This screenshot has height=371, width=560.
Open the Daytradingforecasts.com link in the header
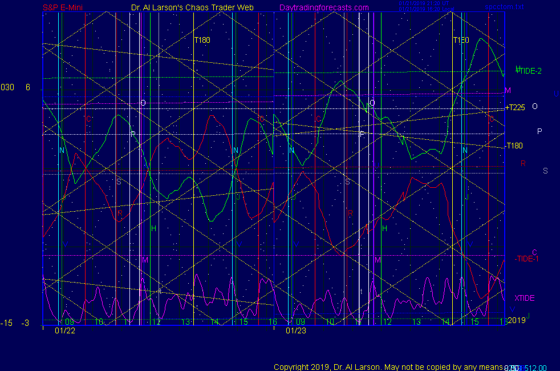324,8
